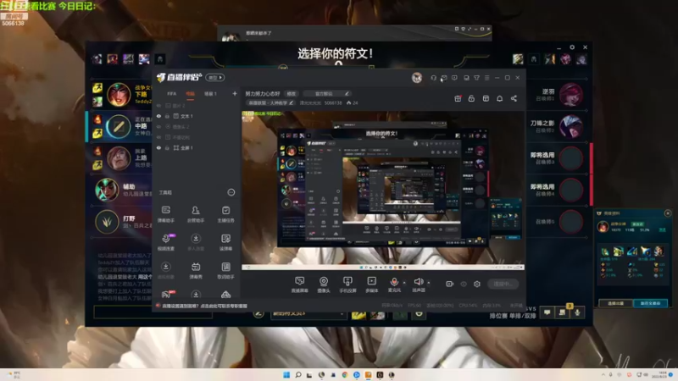The width and height of the screenshot is (678, 381).
Task: Open the 欣赏助手 tool icon
Action: (196, 214)
